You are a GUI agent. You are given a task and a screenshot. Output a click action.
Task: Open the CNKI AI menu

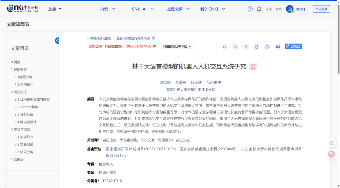pyautogui.click(x=143, y=9)
